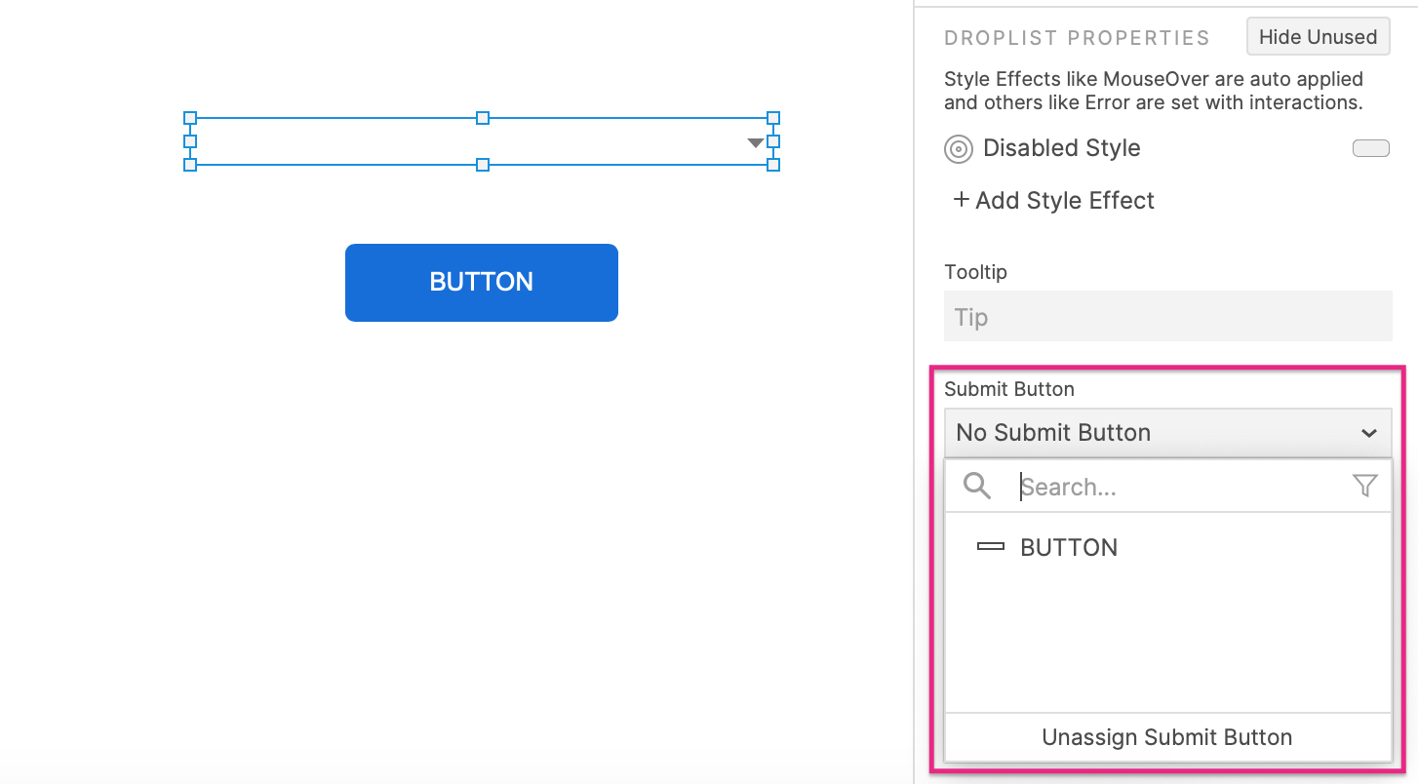Click the Hide Unused button
Viewport: 1418px width, 784px height.
pos(1318,37)
